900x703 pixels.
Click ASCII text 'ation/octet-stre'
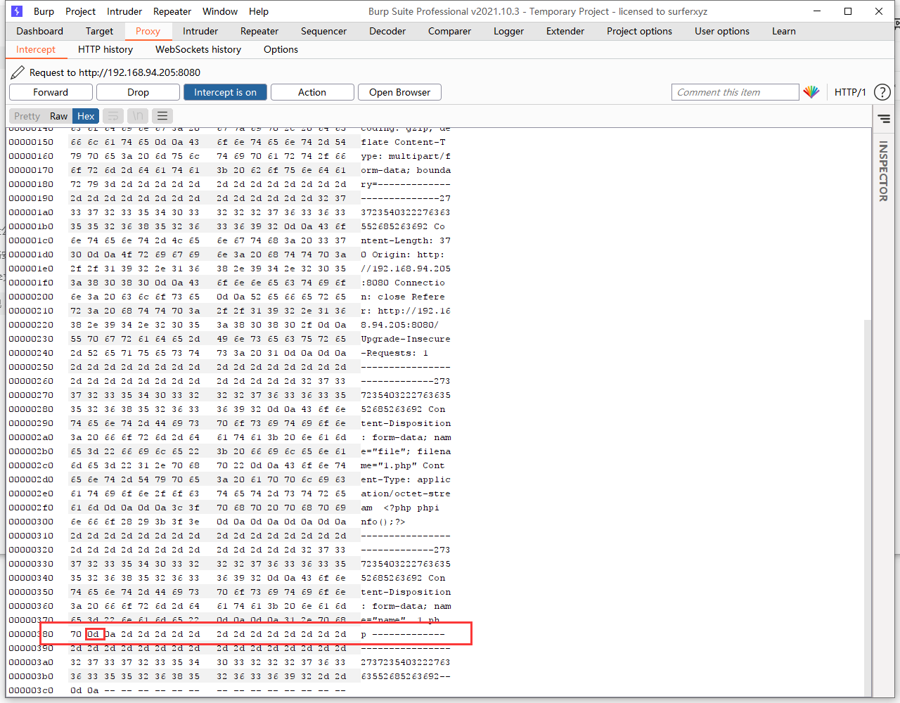pos(406,494)
